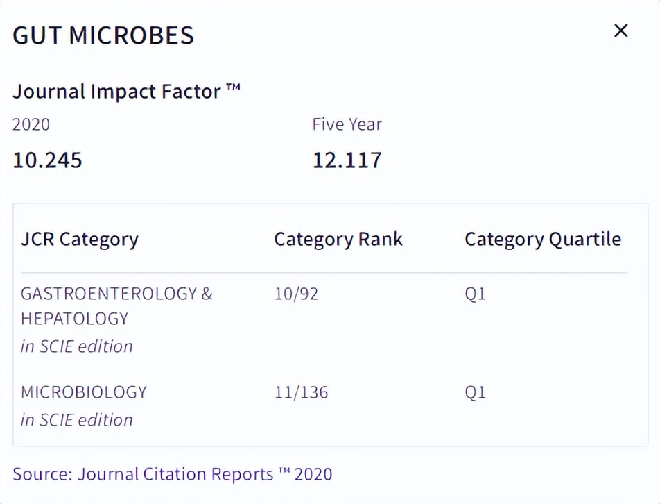Select the JCR Category column header

tap(78, 239)
